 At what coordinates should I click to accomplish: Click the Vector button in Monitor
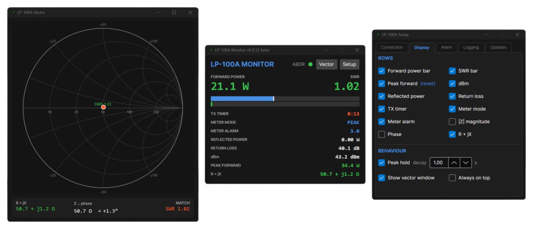pyautogui.click(x=326, y=64)
